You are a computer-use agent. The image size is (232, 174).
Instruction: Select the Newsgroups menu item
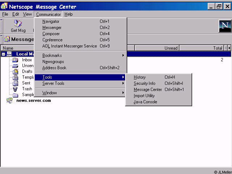tap(80, 62)
